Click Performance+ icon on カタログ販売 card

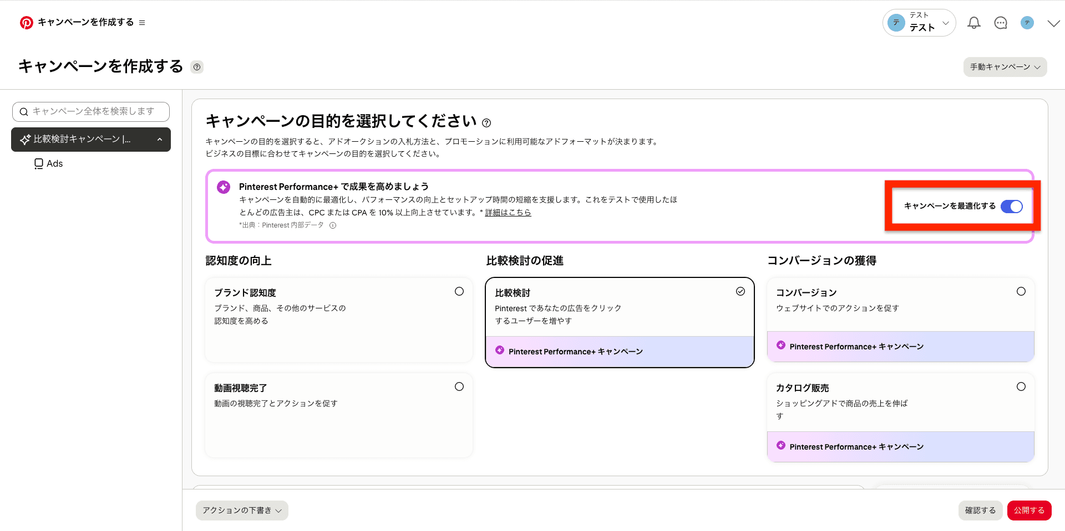(781, 445)
